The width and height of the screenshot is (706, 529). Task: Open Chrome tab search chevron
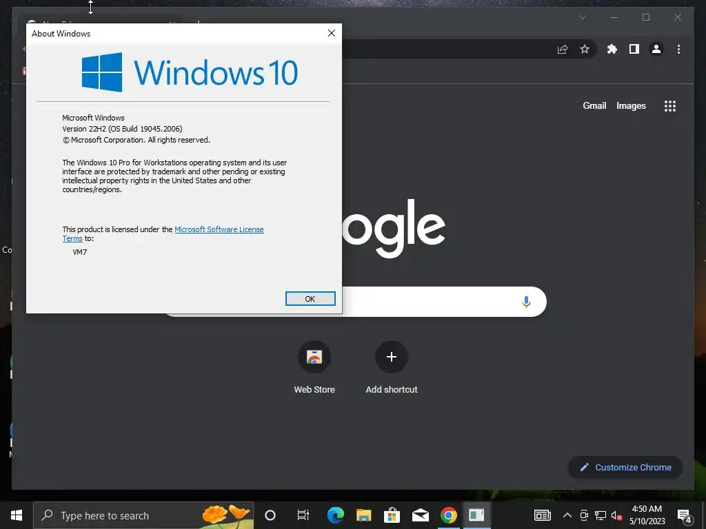pyautogui.click(x=582, y=17)
